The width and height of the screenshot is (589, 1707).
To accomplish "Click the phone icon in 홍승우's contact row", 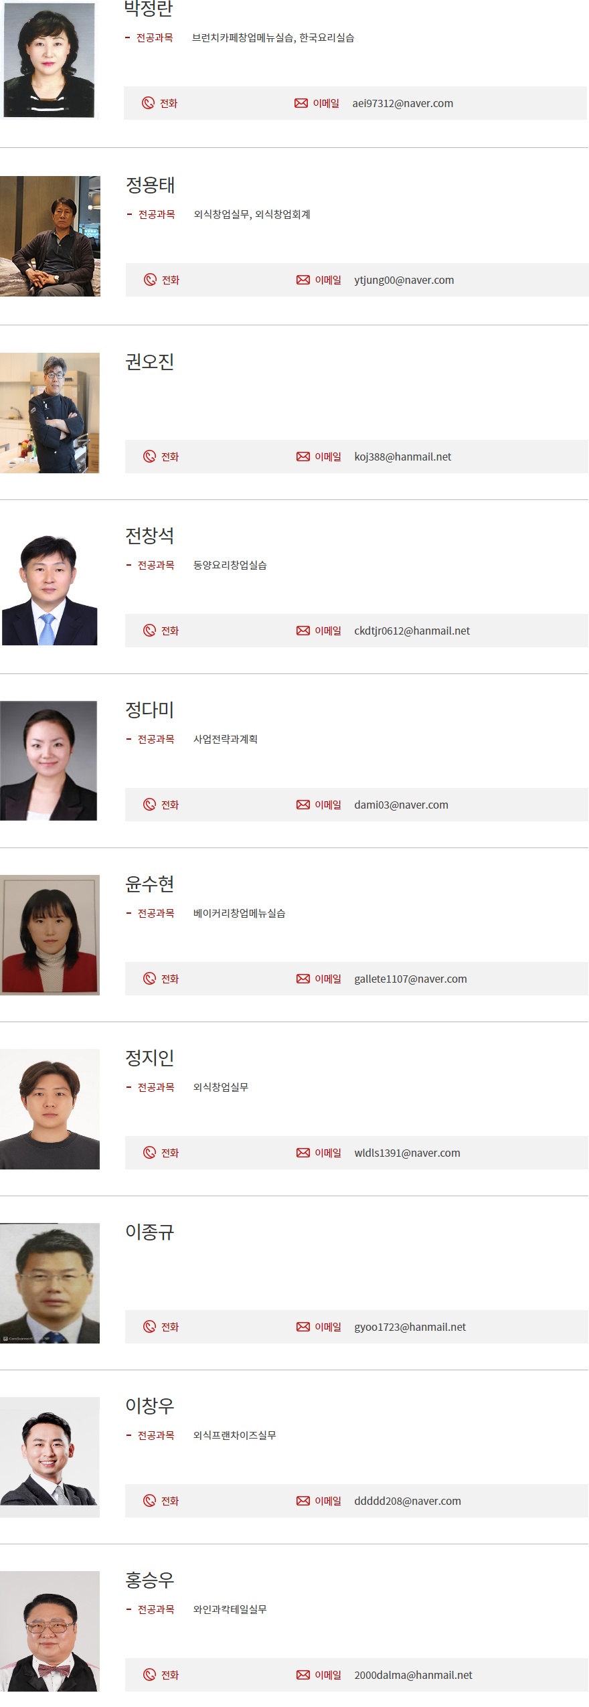I will [150, 1675].
